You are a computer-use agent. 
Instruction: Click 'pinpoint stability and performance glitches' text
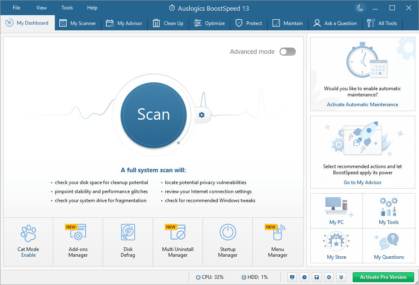tap(101, 192)
